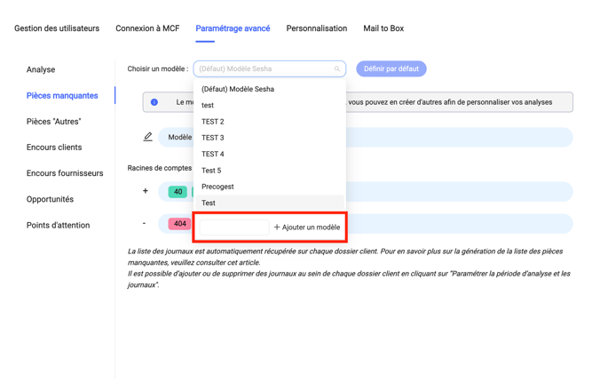The height and width of the screenshot is (391, 600).
Task: Click the pencil edit icon beside Modèle
Action: click(148, 137)
